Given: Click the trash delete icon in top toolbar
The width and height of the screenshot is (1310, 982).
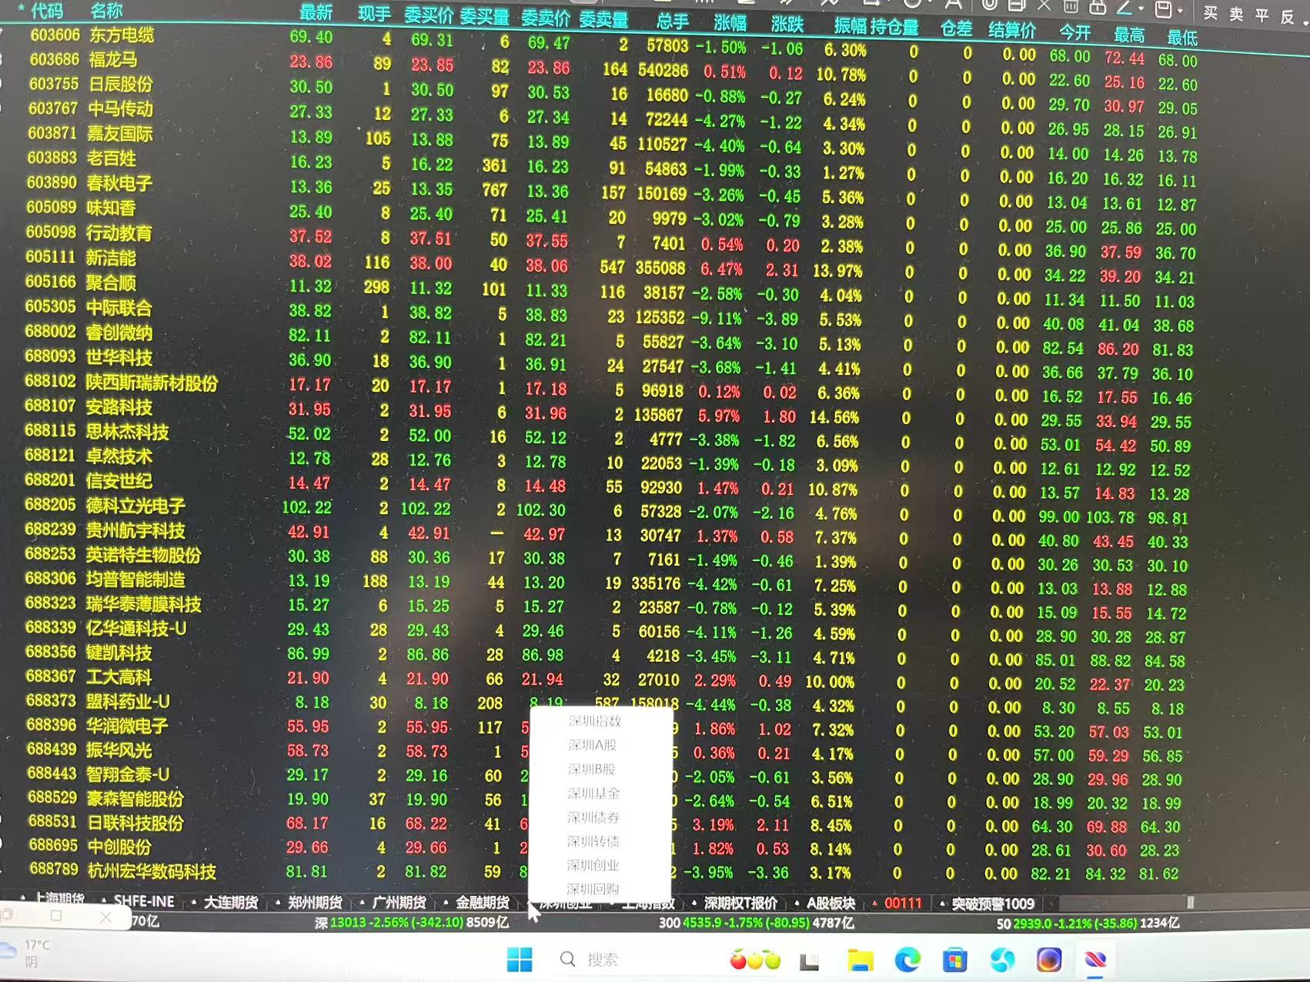Looking at the screenshot, I should coord(1071,6).
